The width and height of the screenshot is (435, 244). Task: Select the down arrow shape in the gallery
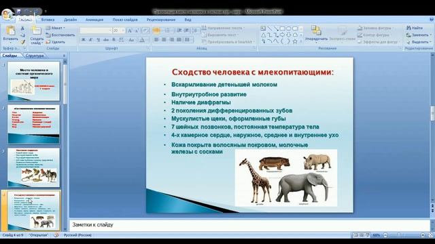point(289,35)
